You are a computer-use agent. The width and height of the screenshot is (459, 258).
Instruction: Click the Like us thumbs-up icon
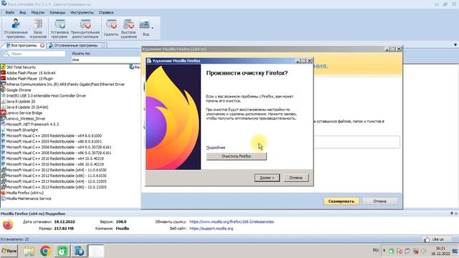pos(427,239)
